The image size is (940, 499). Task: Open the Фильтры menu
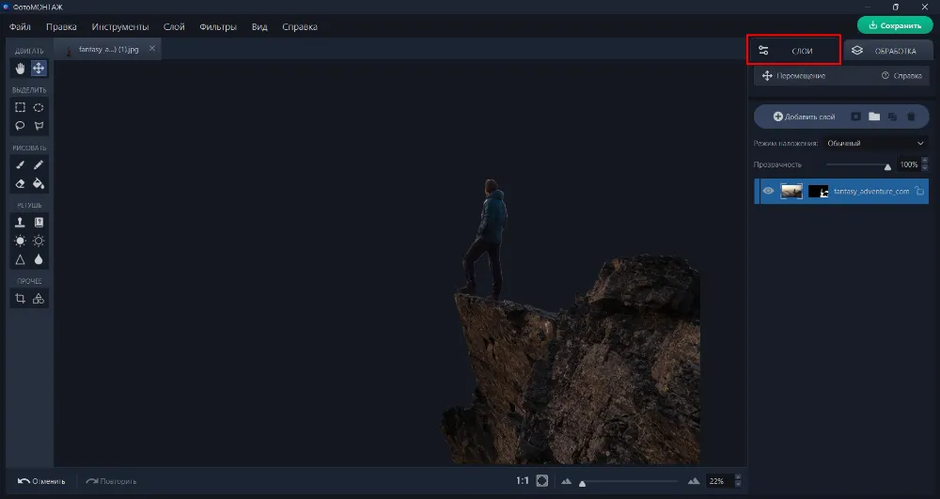(x=218, y=26)
